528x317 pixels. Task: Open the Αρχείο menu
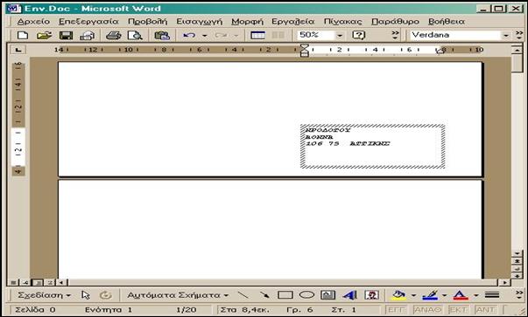tap(33, 22)
